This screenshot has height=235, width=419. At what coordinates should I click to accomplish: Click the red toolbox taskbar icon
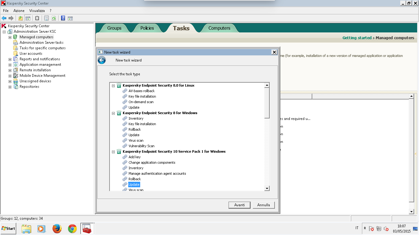[x=87, y=228]
